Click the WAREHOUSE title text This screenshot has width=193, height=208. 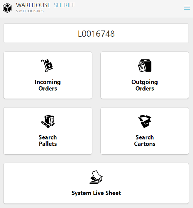click(x=33, y=5)
